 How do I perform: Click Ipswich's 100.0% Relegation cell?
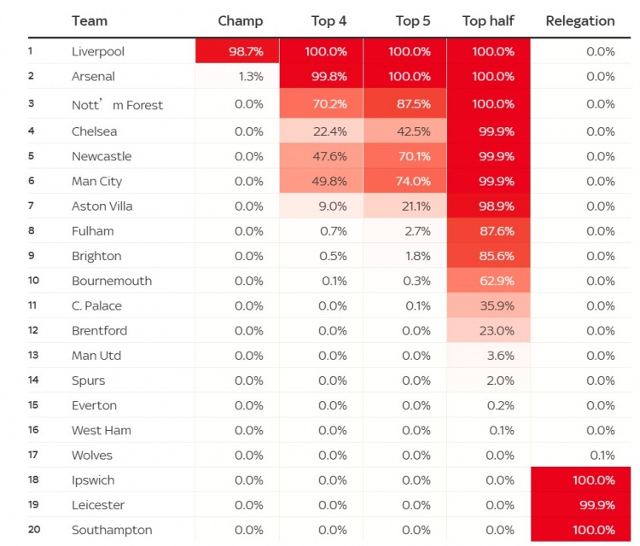click(581, 480)
